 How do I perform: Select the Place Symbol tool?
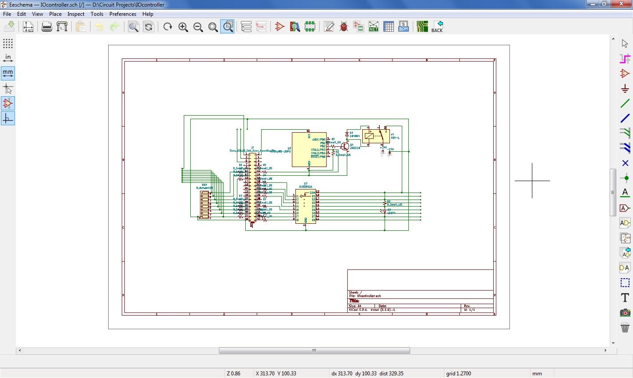click(625, 73)
